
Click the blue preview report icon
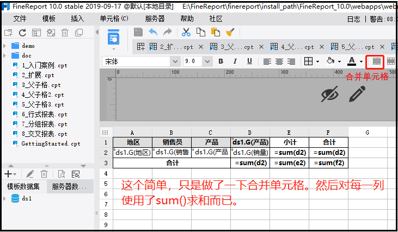coord(113,37)
